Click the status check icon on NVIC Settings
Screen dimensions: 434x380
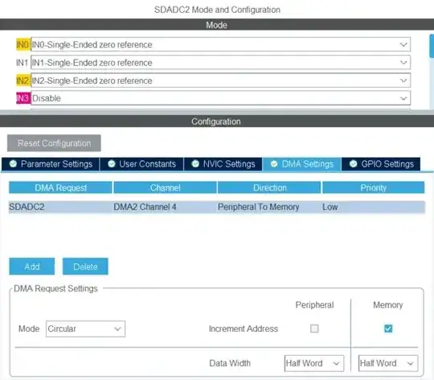click(195, 163)
